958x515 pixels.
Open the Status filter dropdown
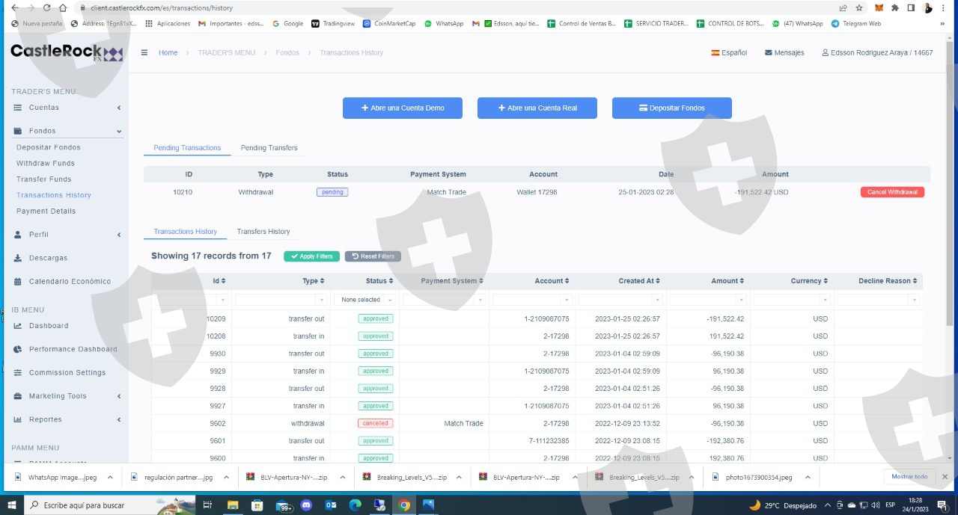tap(364, 300)
